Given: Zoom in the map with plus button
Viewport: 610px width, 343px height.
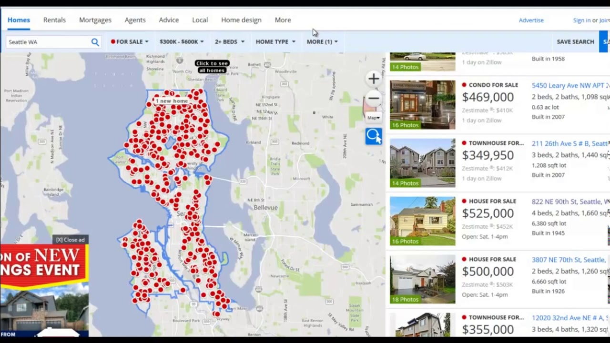Looking at the screenshot, I should click(374, 79).
